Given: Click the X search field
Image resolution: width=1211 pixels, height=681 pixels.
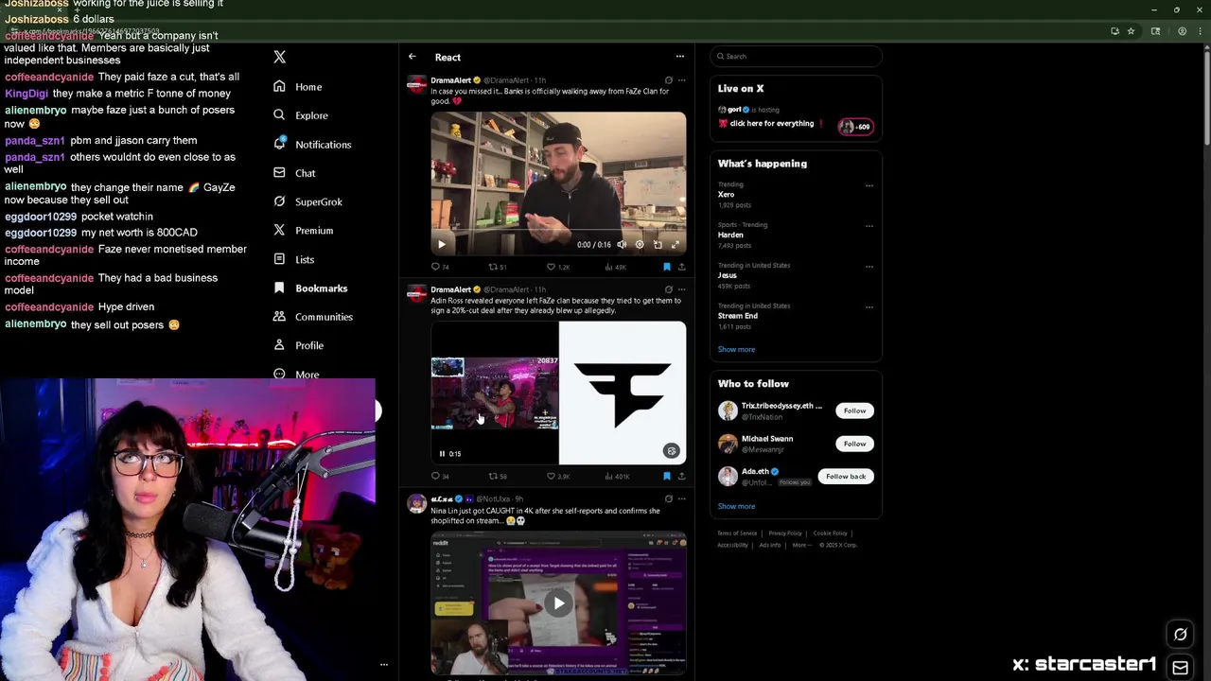Looking at the screenshot, I should (796, 57).
